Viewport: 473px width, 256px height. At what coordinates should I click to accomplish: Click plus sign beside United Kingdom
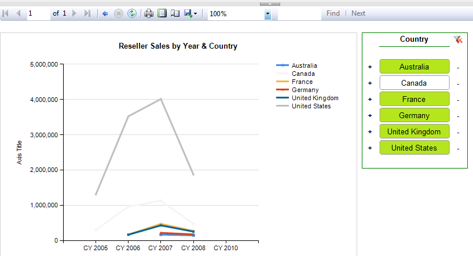tap(370, 132)
